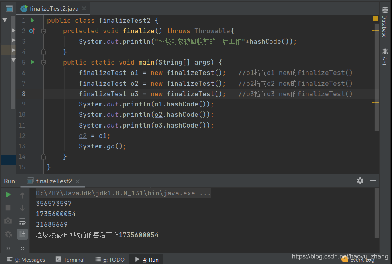
Task: Close the finalizeTest2 run tab
Action: coord(78,181)
